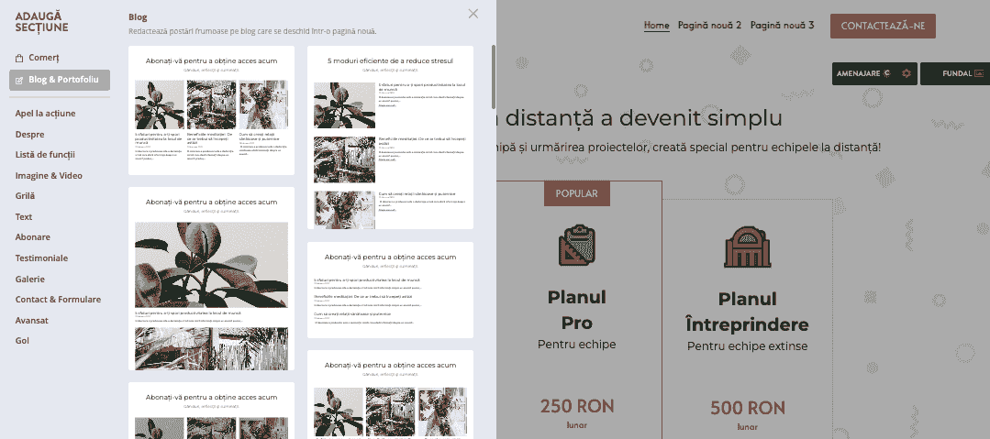Click the section panel scrollbar
Viewport: 990px width, 439px height.
(493, 77)
